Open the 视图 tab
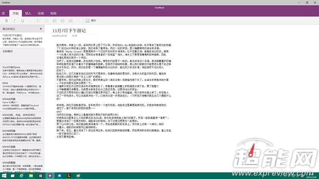319x179 pixels. [53, 14]
